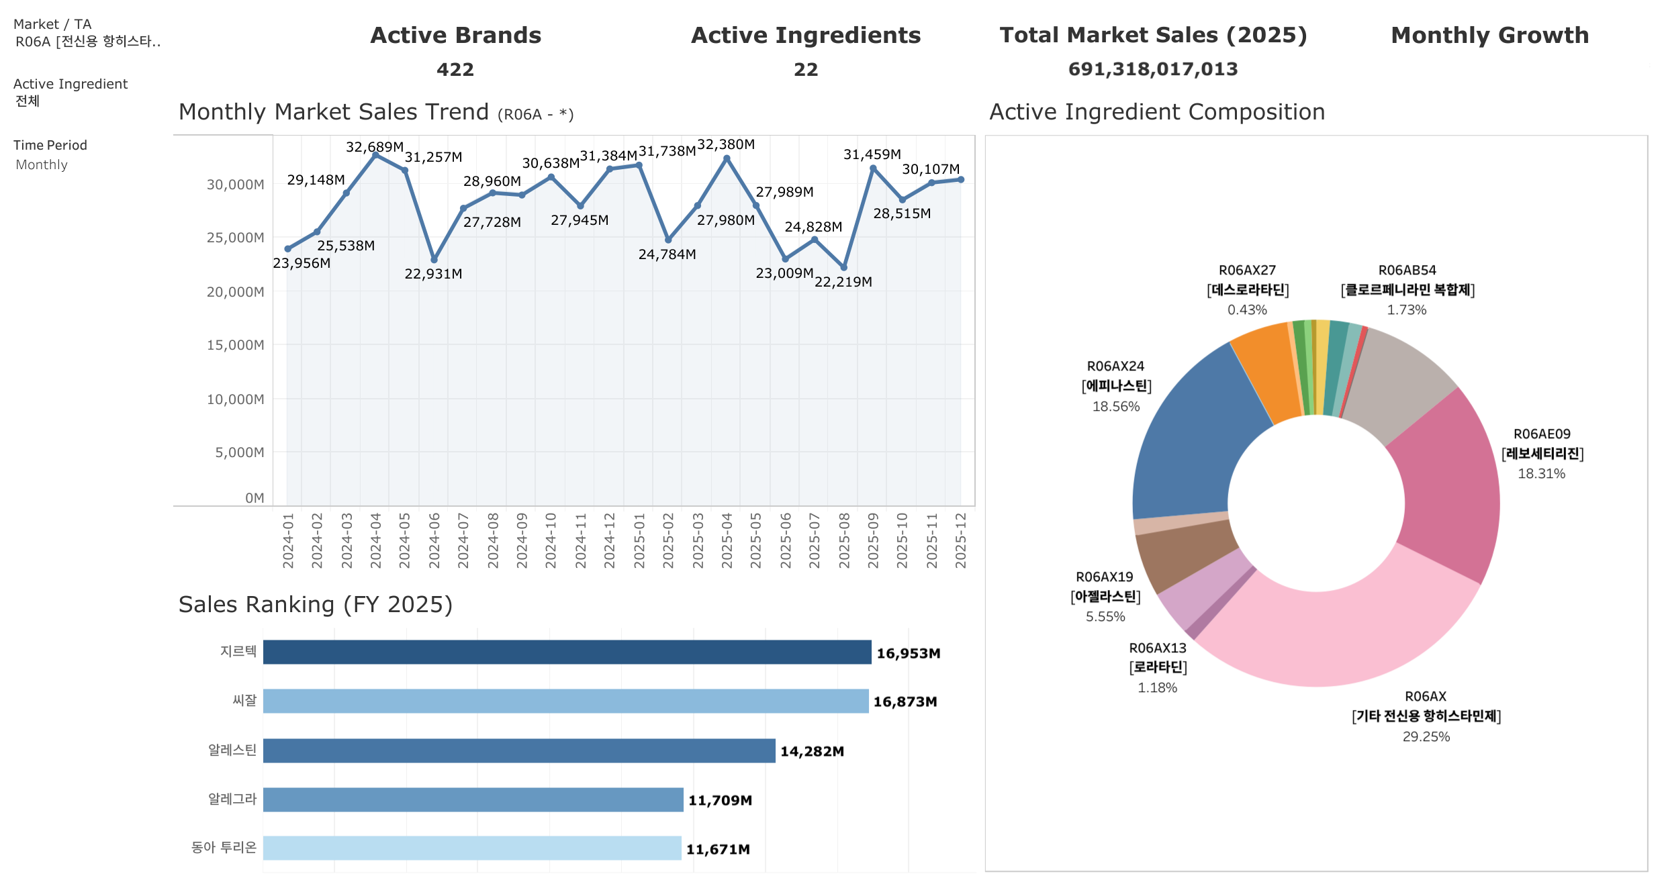This screenshot has width=1662, height=886.
Task: Select the 지르텍 bar in Sales Ranking
Action: 567,652
